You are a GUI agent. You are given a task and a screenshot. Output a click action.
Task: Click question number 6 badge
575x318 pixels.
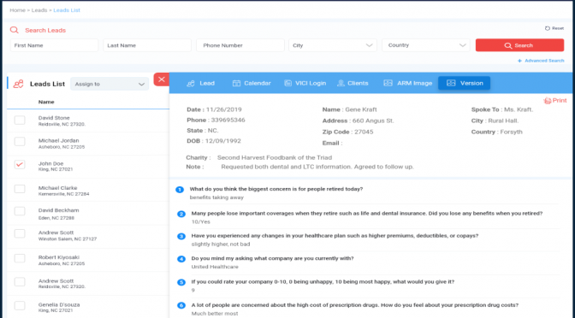(x=181, y=305)
